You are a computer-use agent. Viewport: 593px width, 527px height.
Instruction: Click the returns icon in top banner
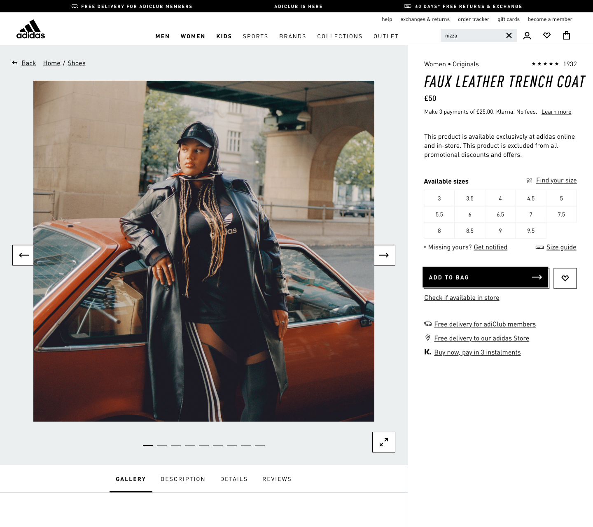pyautogui.click(x=409, y=6)
